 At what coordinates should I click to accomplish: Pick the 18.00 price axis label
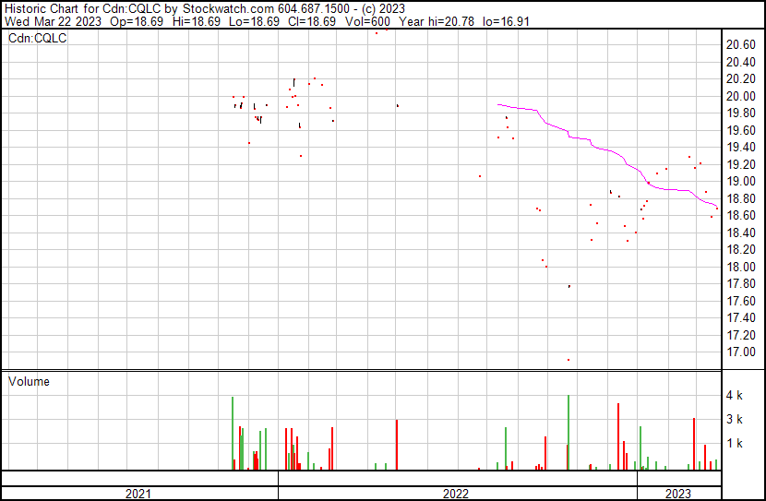pyautogui.click(x=742, y=268)
